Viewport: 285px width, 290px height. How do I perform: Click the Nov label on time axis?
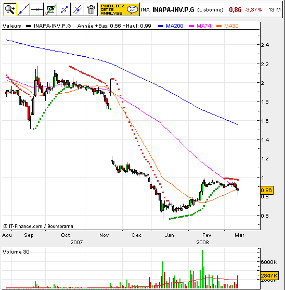pyautogui.click(x=104, y=235)
